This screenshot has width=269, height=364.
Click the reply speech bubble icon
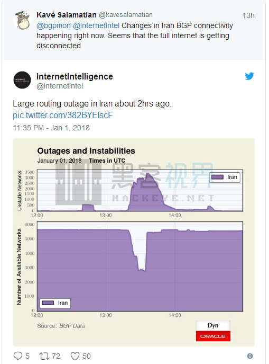(x=18, y=356)
